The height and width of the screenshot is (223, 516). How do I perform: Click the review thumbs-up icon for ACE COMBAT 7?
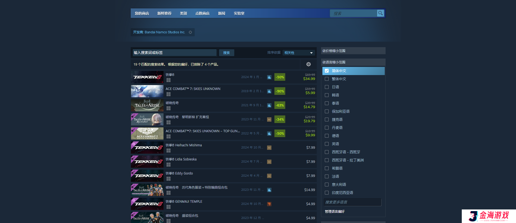coord(269,91)
